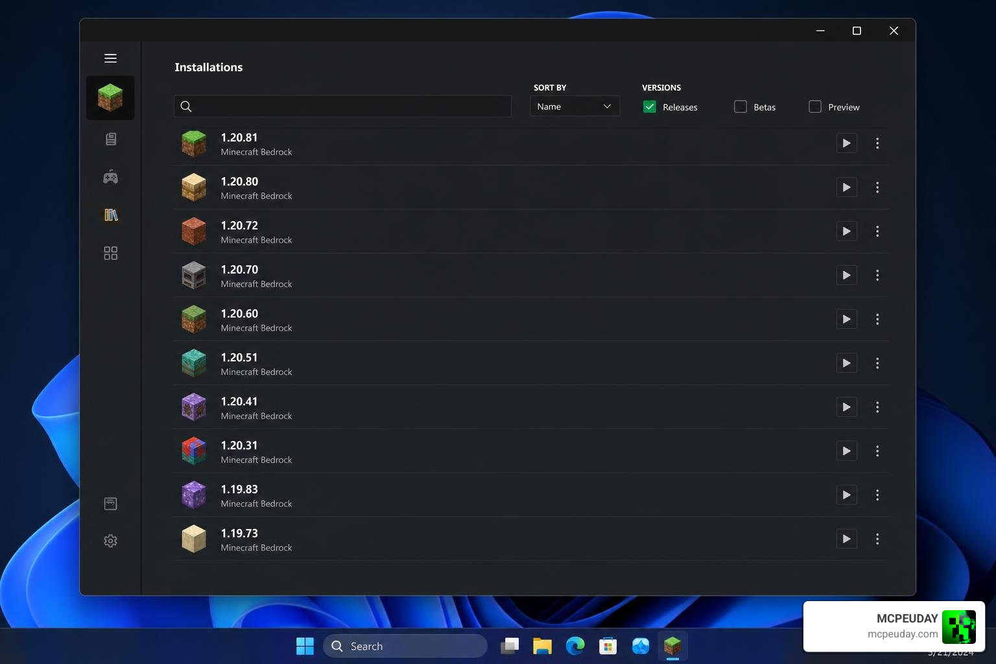Open the hamburger menu in the sidebar
The image size is (996, 664).
click(x=110, y=58)
